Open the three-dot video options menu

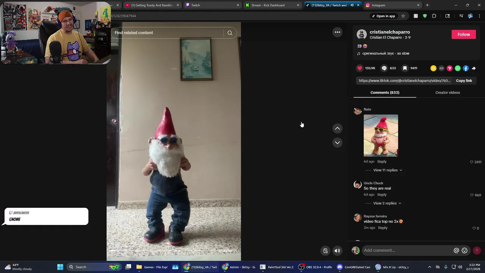(337, 32)
